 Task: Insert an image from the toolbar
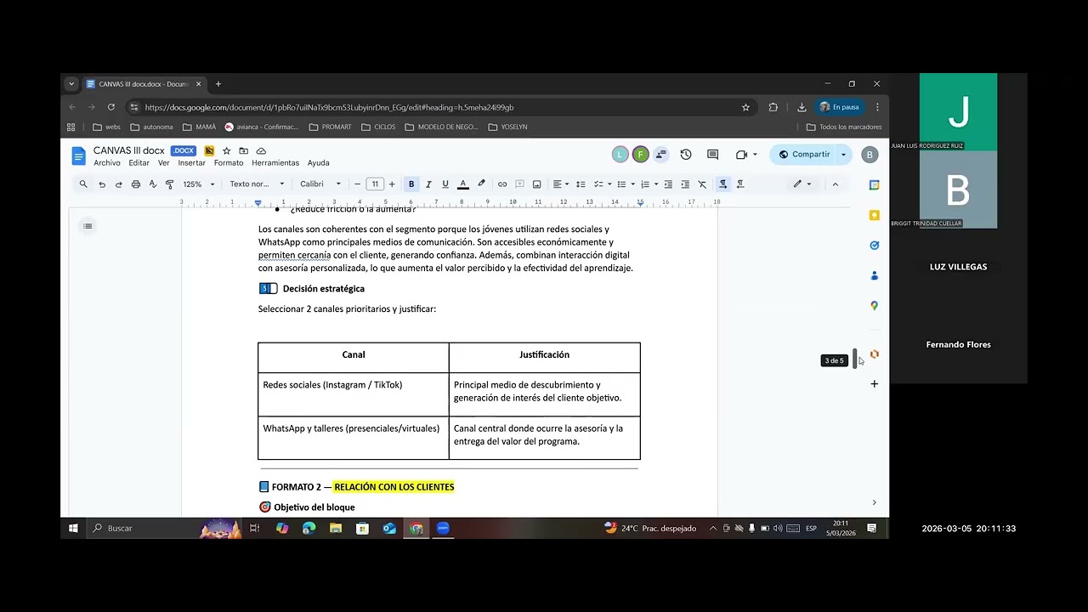(x=536, y=184)
